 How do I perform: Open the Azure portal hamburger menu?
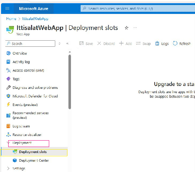[7, 9]
